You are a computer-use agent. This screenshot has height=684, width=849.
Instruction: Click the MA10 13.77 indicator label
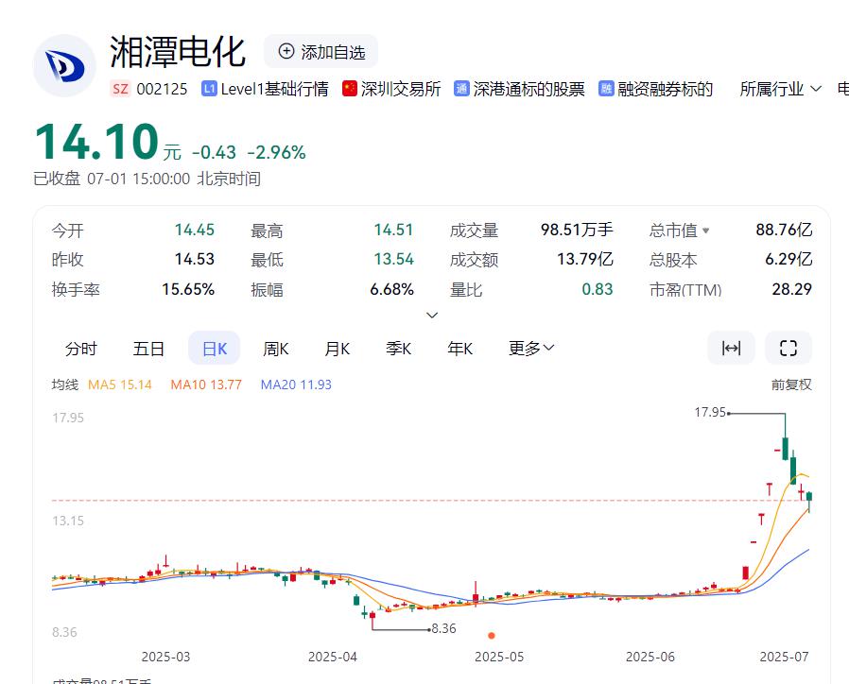pos(206,385)
